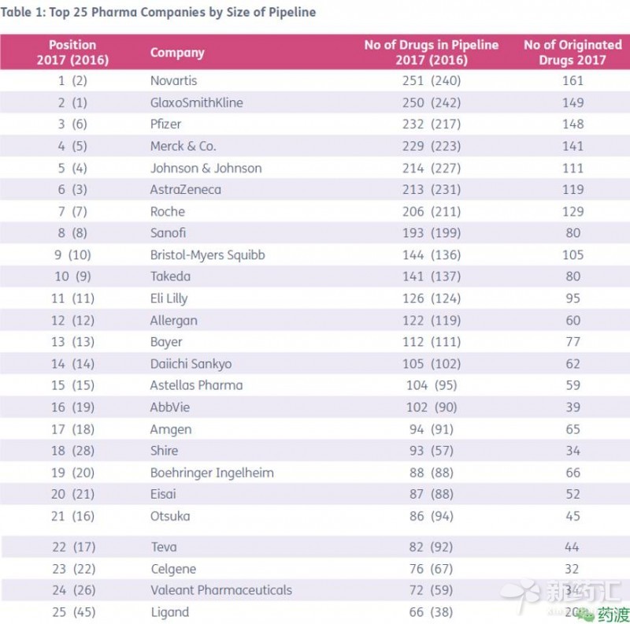
Task: Select the 'Position 2017 (2016)' column header
Action: coord(72,52)
